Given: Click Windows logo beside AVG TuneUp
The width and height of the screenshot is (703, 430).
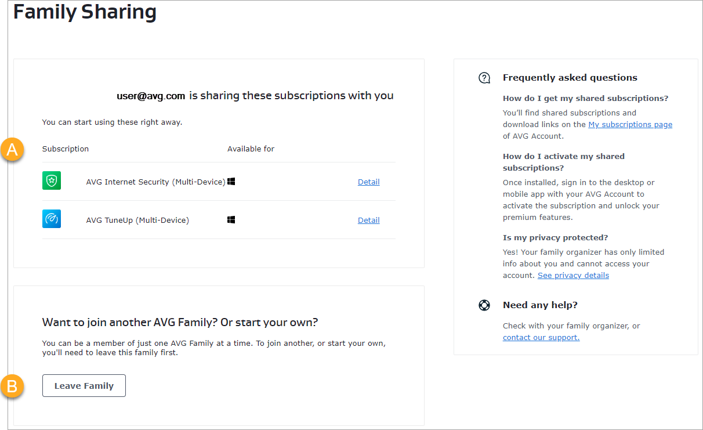Looking at the screenshot, I should 231,220.
